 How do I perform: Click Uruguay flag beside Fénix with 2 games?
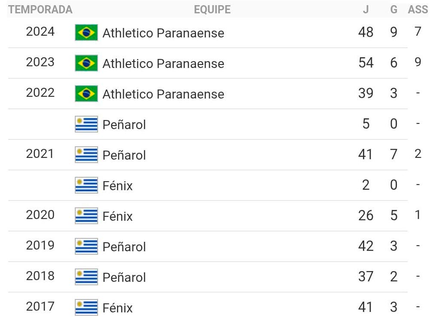click(x=86, y=185)
